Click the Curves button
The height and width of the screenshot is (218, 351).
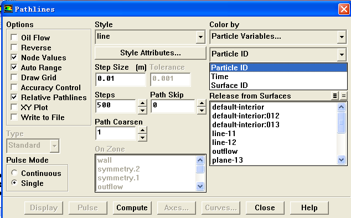[221, 207]
